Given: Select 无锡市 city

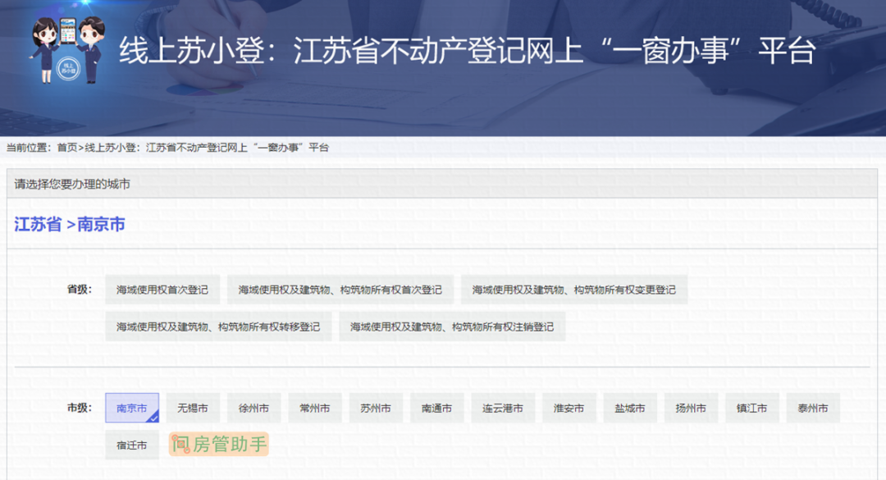Looking at the screenshot, I should 193,408.
